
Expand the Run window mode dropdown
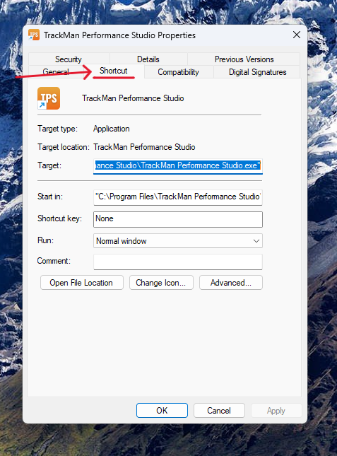[178, 241]
